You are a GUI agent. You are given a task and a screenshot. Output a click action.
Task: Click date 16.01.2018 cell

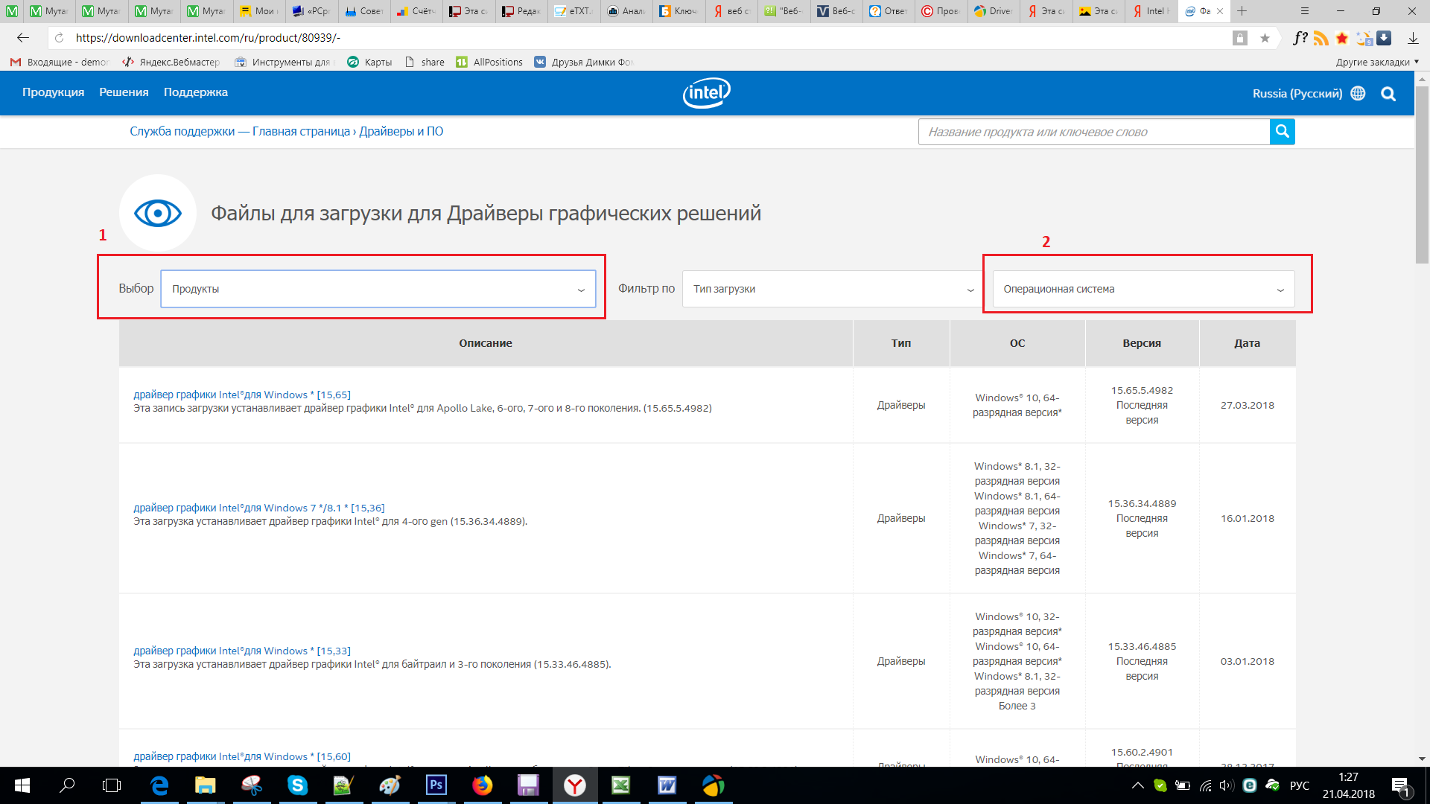(1247, 518)
